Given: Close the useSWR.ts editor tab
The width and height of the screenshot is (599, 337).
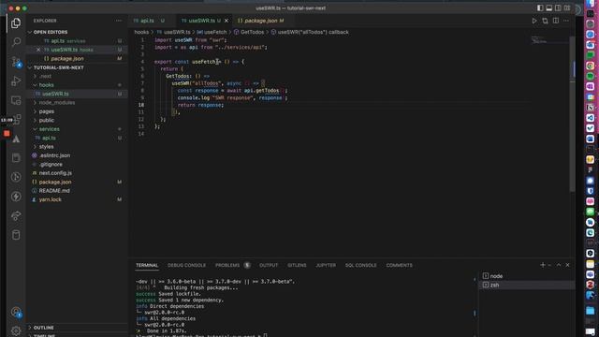Looking at the screenshot, I should click(226, 21).
